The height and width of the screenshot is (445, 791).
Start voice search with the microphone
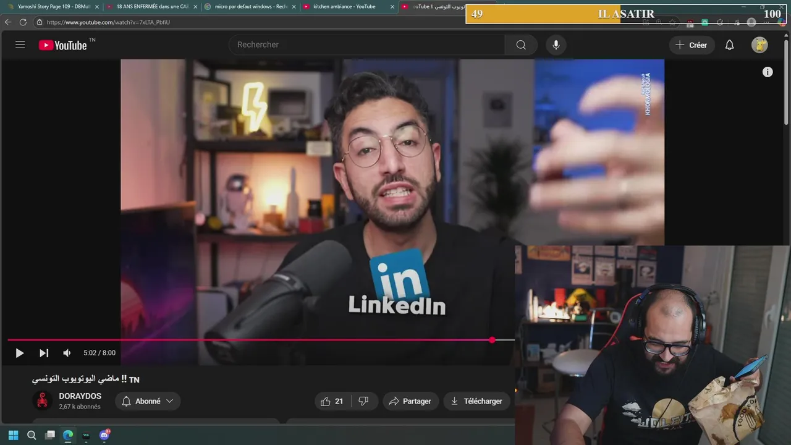click(556, 44)
